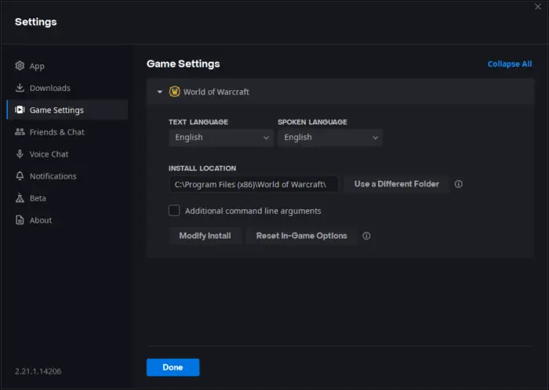Screen dimensions: 549x390
Task: Click Reset In-Game Options button
Action: (x=301, y=236)
